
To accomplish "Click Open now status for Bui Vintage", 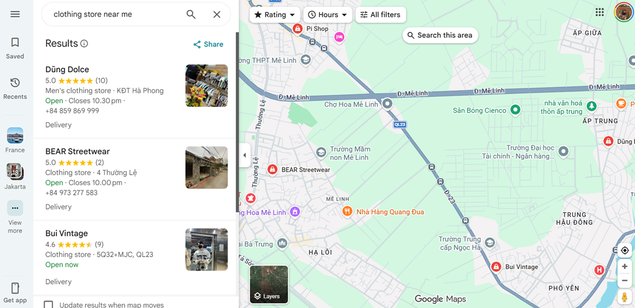I will (62, 265).
